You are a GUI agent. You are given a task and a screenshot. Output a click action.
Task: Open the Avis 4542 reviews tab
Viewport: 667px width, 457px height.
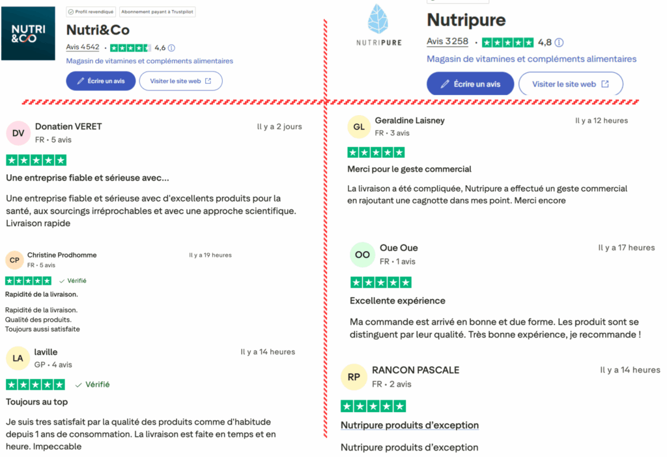tap(83, 47)
